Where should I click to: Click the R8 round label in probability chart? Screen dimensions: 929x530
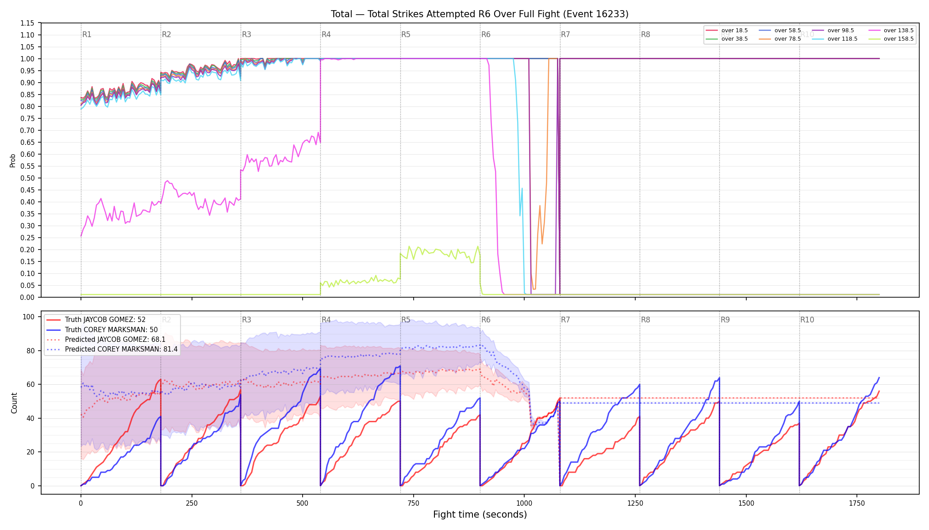click(x=645, y=34)
